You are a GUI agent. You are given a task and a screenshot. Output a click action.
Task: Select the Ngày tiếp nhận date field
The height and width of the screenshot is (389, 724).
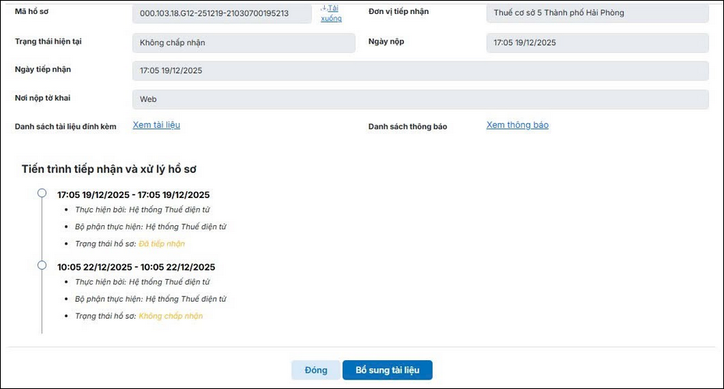click(420, 71)
